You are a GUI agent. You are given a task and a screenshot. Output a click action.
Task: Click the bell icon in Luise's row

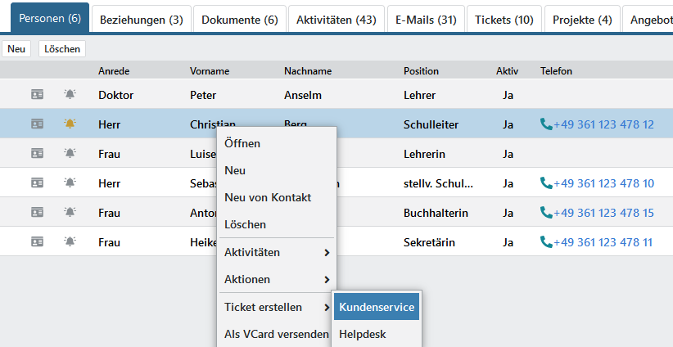(x=70, y=154)
